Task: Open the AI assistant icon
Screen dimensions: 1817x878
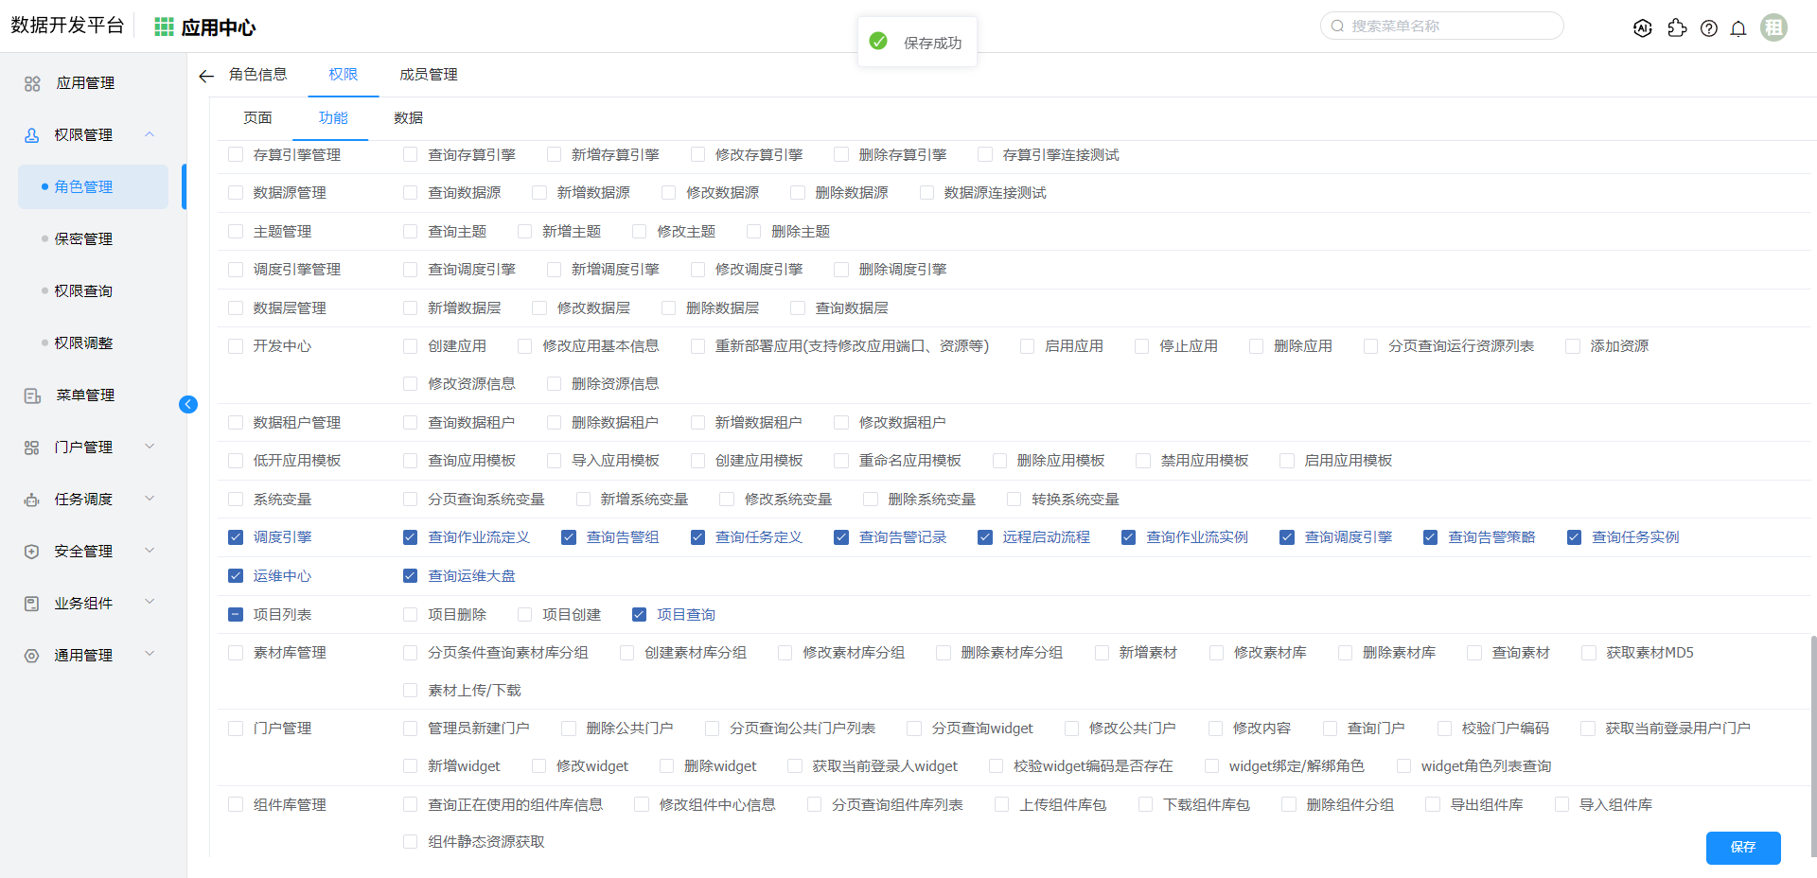Action: [x=1643, y=28]
